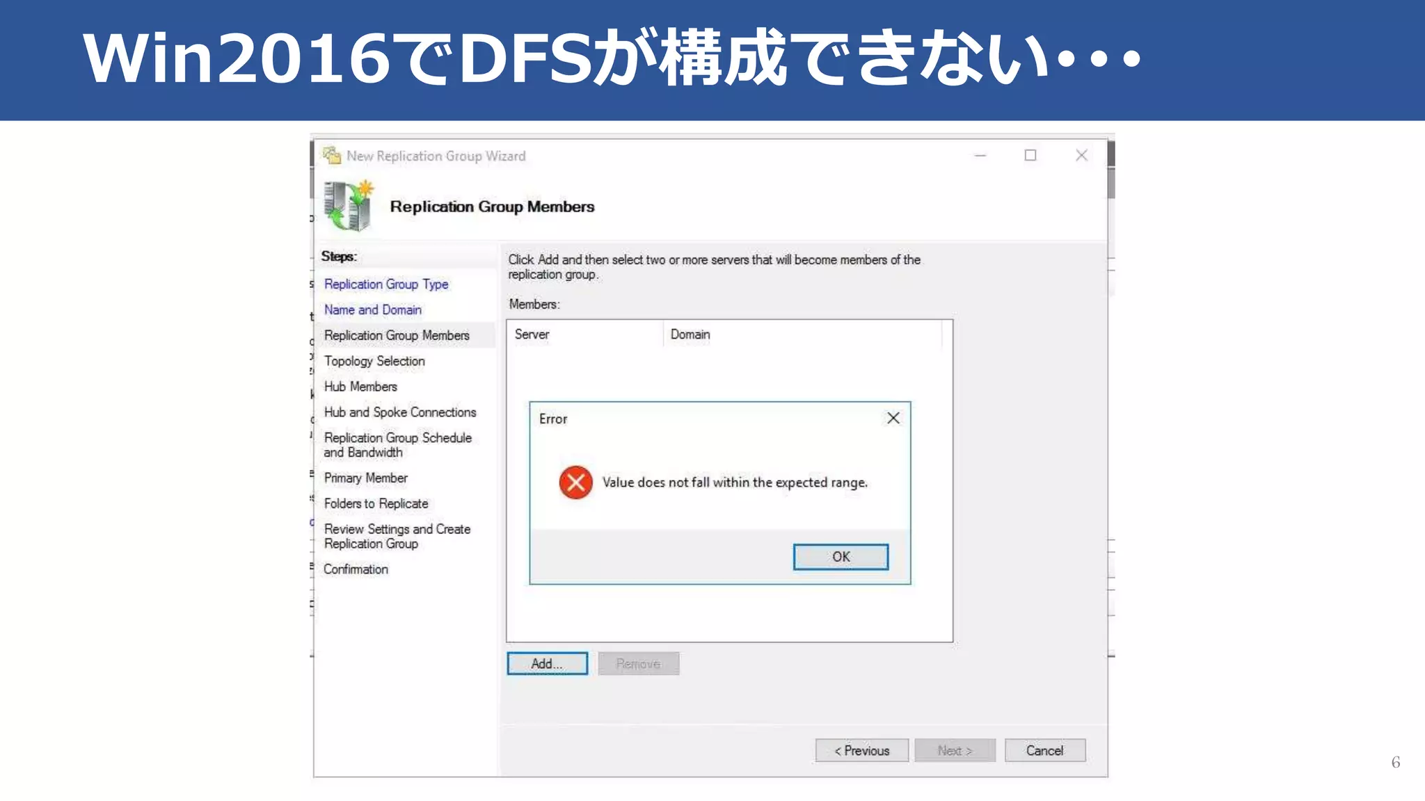Select the Primary Member step

[366, 478]
